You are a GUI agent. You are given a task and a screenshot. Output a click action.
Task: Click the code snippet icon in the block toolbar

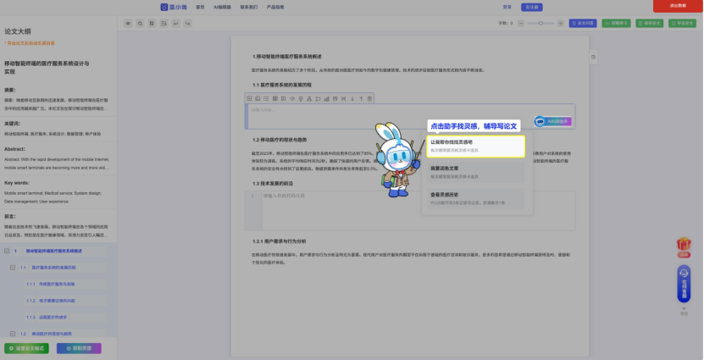click(x=292, y=98)
